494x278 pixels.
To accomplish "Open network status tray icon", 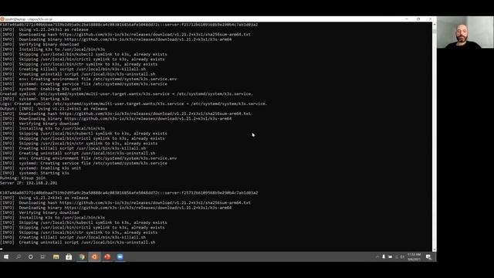I will tap(396, 257).
